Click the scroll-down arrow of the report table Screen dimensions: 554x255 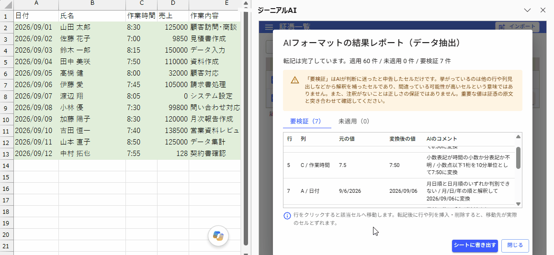[x=518, y=204]
